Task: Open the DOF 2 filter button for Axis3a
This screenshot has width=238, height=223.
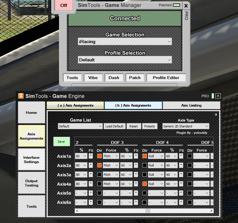Action: [x=91, y=175]
